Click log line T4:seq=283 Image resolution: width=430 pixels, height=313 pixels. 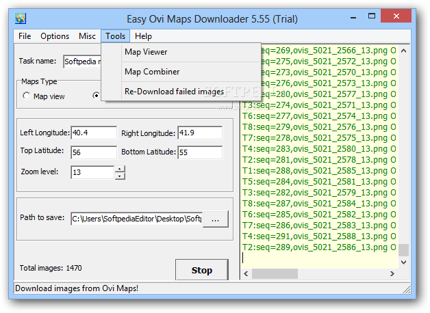319,149
